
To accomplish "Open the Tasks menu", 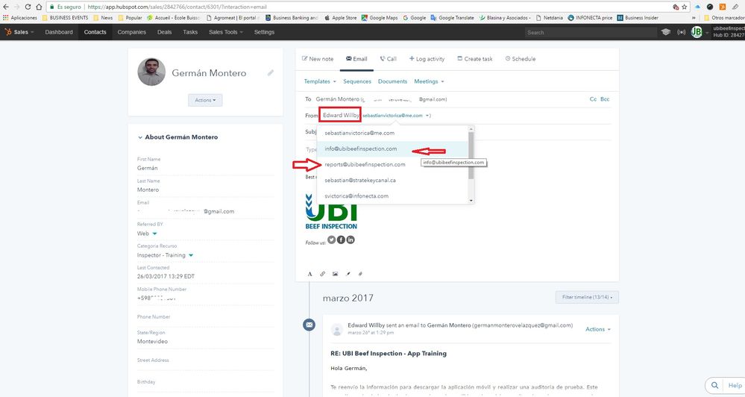I will (x=190, y=32).
